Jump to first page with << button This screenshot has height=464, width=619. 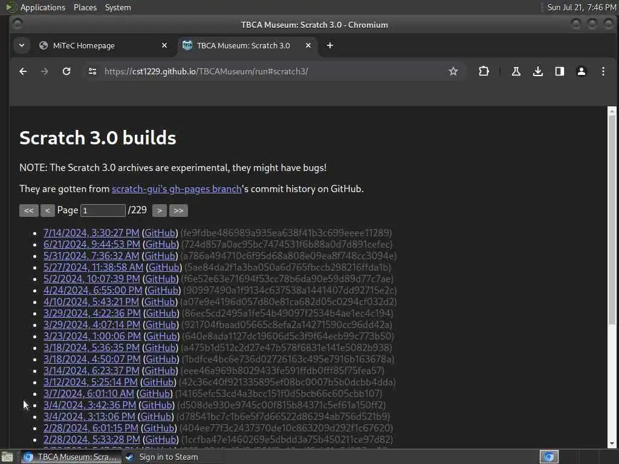pyautogui.click(x=29, y=210)
